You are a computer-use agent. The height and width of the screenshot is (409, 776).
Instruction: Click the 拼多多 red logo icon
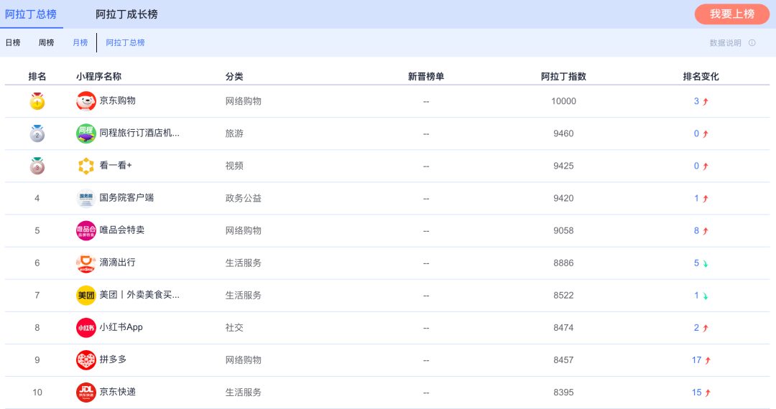point(86,359)
